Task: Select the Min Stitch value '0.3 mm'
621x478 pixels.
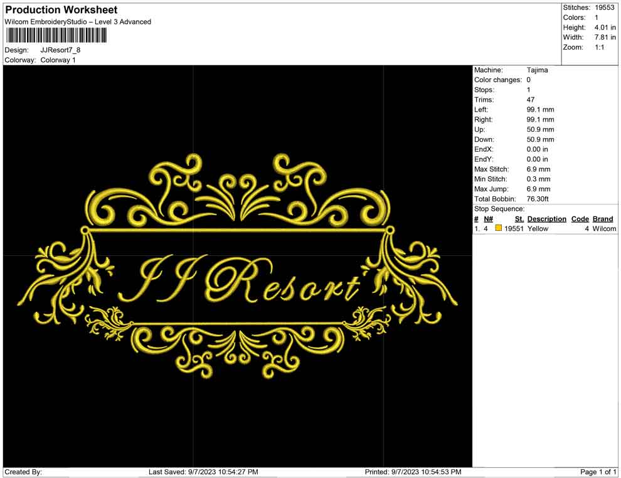Action: pyautogui.click(x=538, y=179)
